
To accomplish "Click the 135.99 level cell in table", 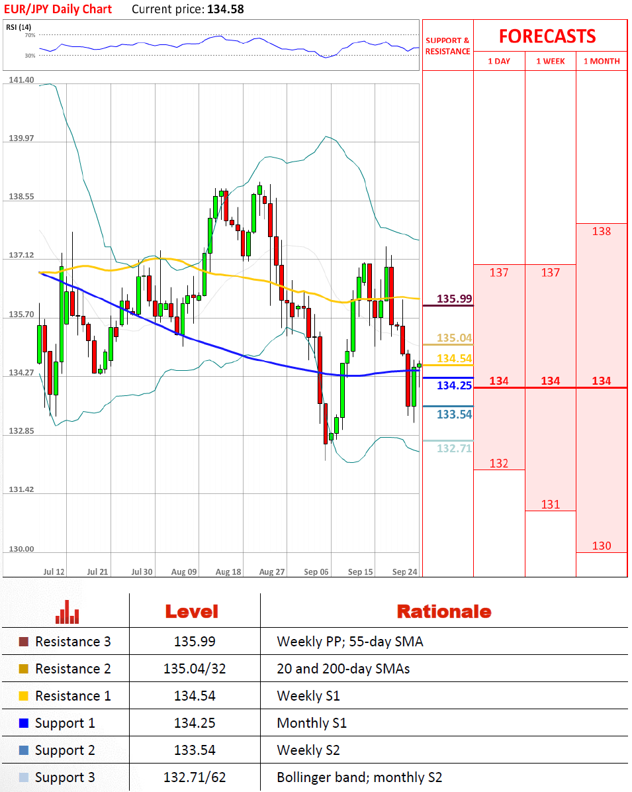I will 195,642.
